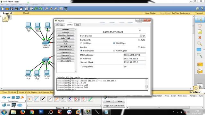Redo using the second green arrow icon
205x115 pixels.
41,9
